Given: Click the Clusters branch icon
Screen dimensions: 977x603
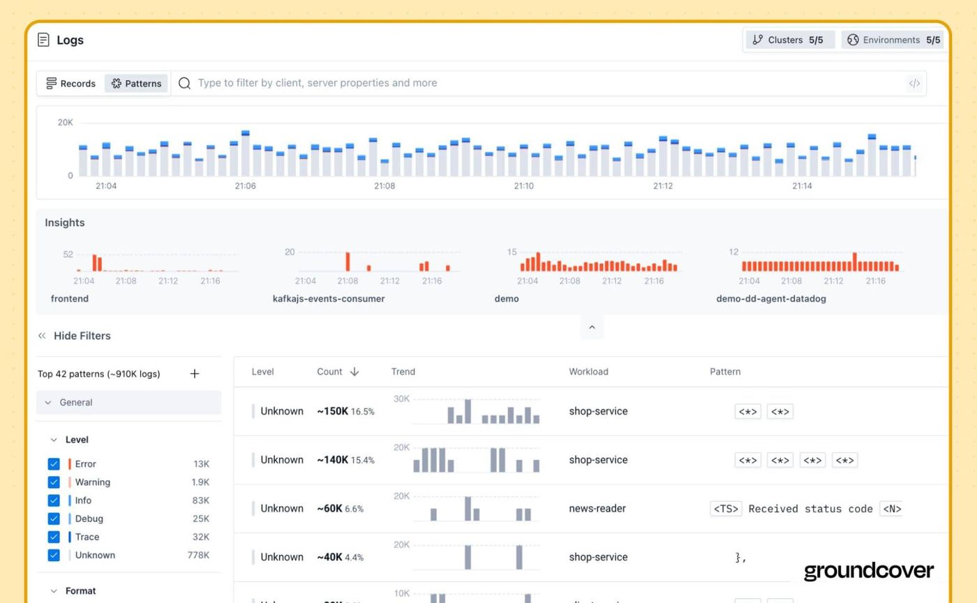Looking at the screenshot, I should click(757, 40).
